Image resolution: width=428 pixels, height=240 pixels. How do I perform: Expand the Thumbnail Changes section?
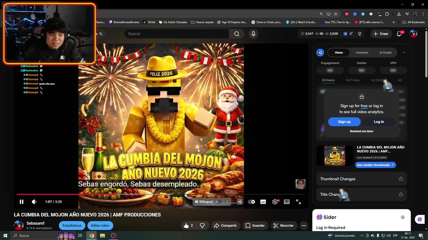[x=361, y=179]
